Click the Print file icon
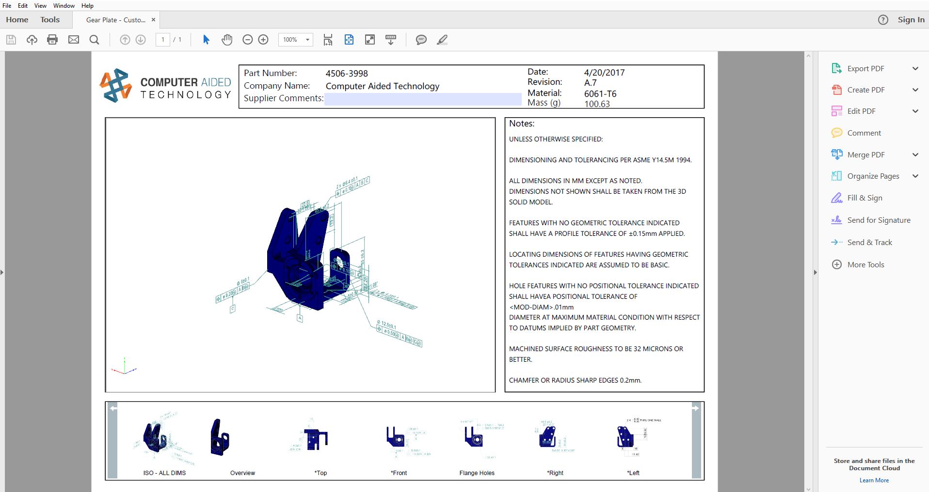The image size is (929, 492). coord(52,40)
